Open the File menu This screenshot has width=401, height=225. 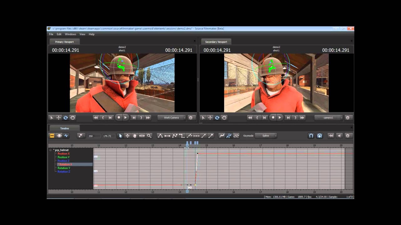click(51, 34)
